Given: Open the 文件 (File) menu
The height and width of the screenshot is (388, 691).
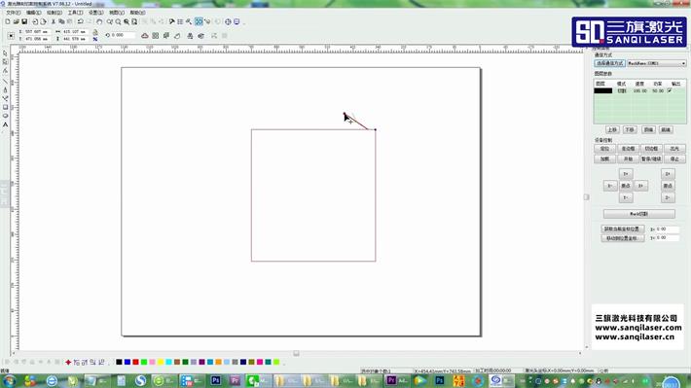Looking at the screenshot, I should (x=14, y=13).
